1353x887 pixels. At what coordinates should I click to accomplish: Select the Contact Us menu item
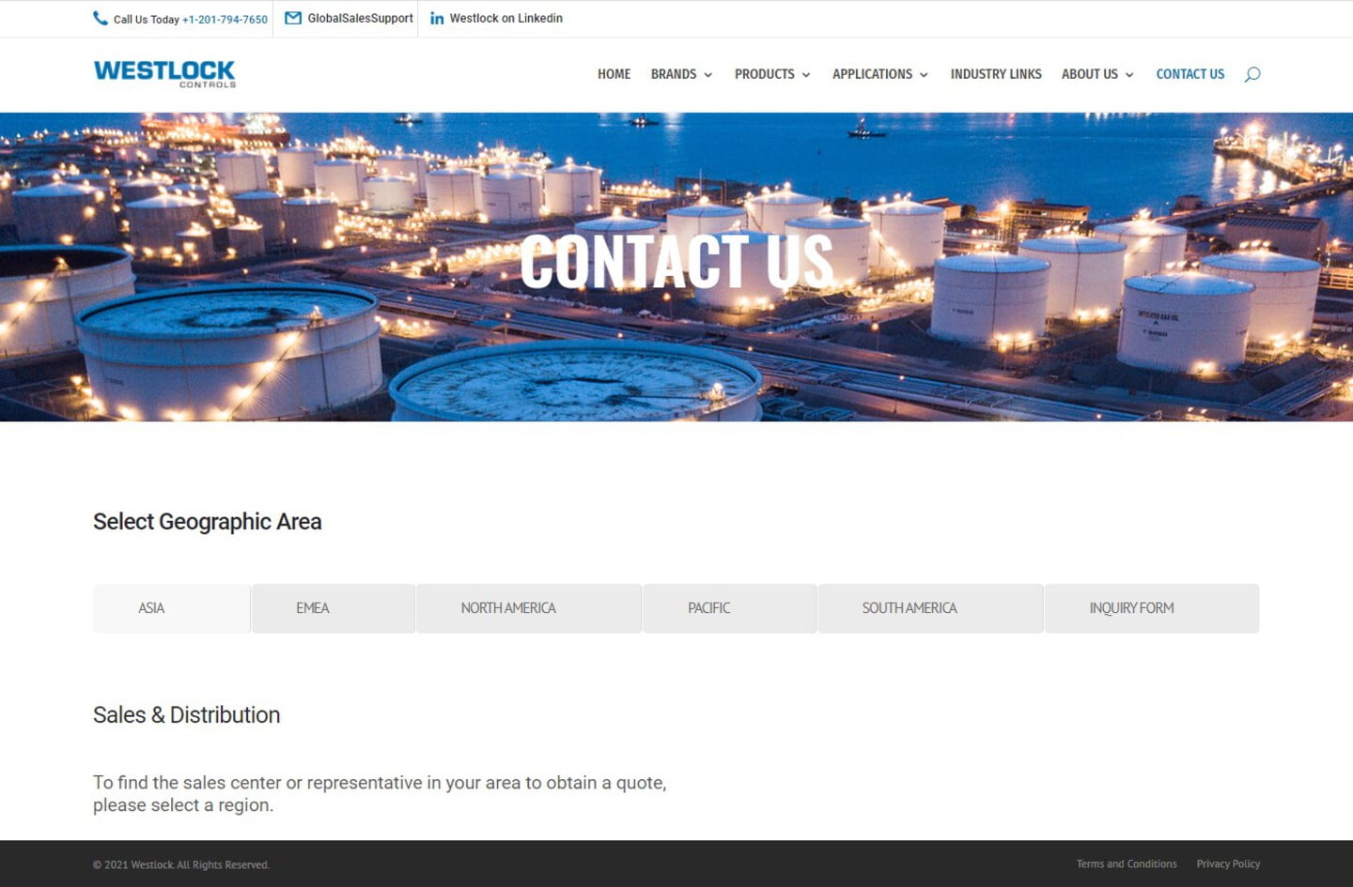(x=1190, y=74)
